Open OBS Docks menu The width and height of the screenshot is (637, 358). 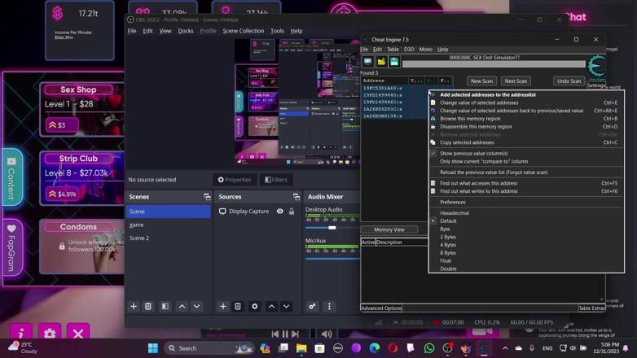186,31
